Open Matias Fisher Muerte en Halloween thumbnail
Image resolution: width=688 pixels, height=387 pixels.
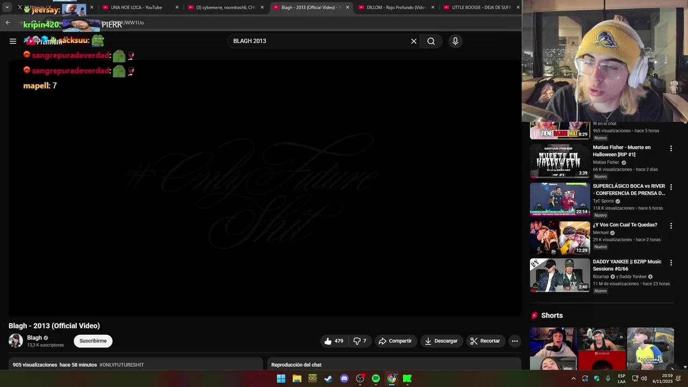(560, 161)
